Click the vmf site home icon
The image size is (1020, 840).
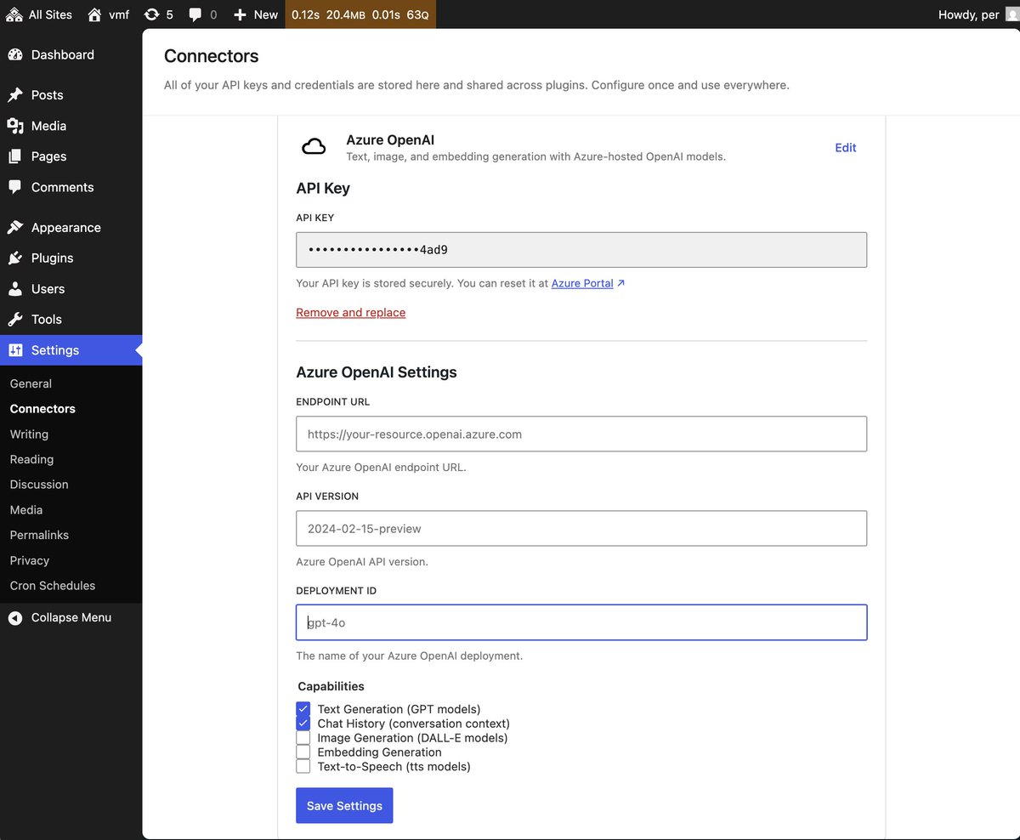pos(94,14)
